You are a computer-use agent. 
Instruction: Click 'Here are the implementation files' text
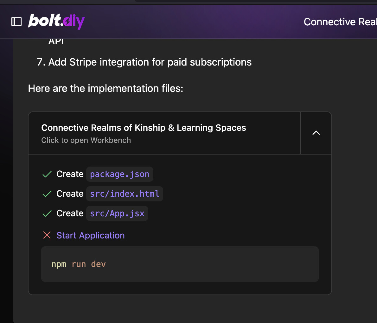point(105,88)
